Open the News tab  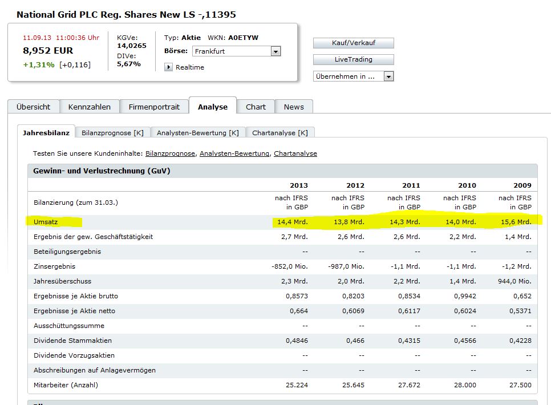coord(294,107)
